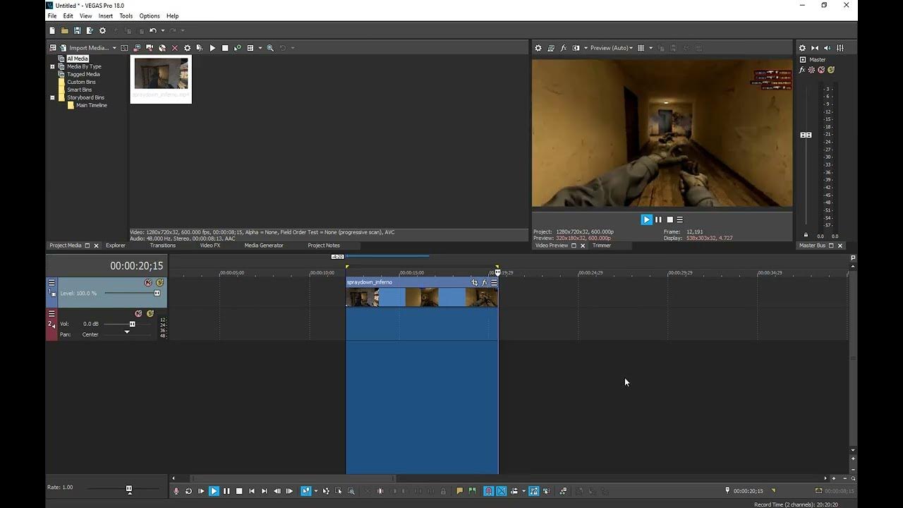Open the Edit menu
The image size is (903, 508).
tap(68, 16)
